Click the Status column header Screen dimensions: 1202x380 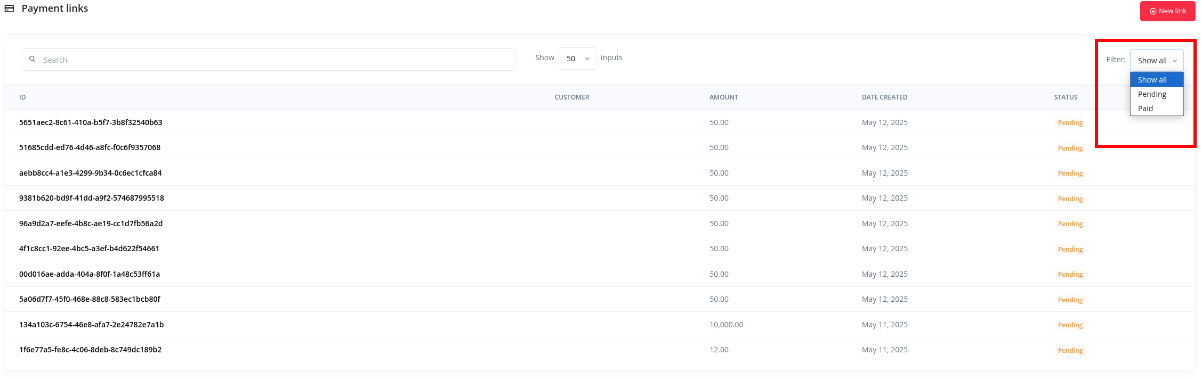point(1066,97)
